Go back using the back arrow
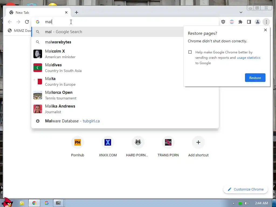Screen dimensions: 276x207 pyautogui.click(x=10, y=22)
